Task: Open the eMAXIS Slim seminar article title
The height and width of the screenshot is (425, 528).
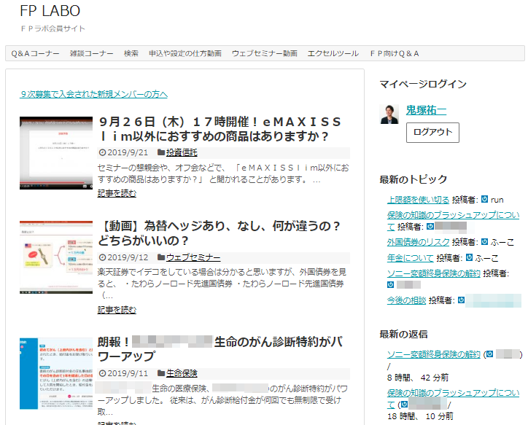Action: click(x=220, y=129)
